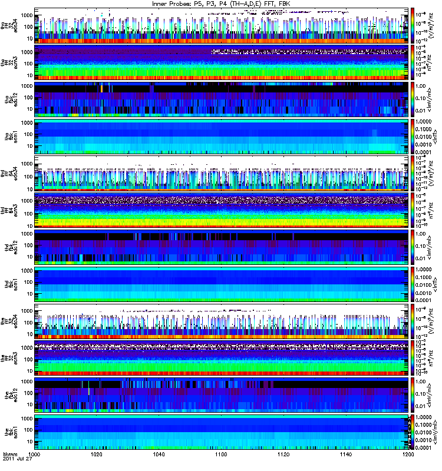Click the 'the fff 32 edc34' y-axis label
The width and height of the screenshot is (442, 471).
tap(9, 321)
